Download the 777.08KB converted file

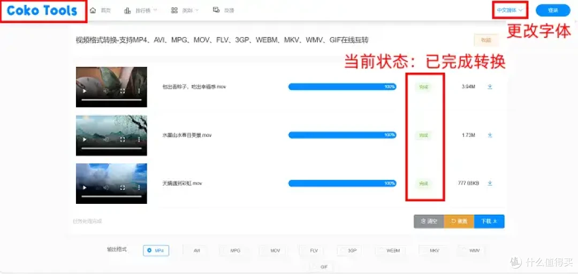click(490, 183)
